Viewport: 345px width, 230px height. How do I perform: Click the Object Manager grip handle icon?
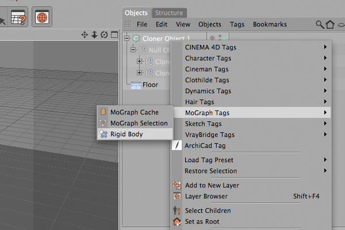(x=128, y=24)
